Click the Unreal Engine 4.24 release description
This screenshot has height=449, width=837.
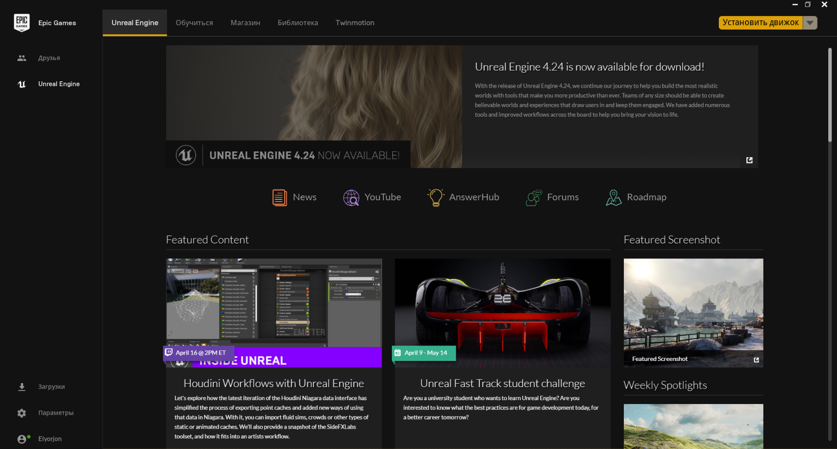(602, 100)
